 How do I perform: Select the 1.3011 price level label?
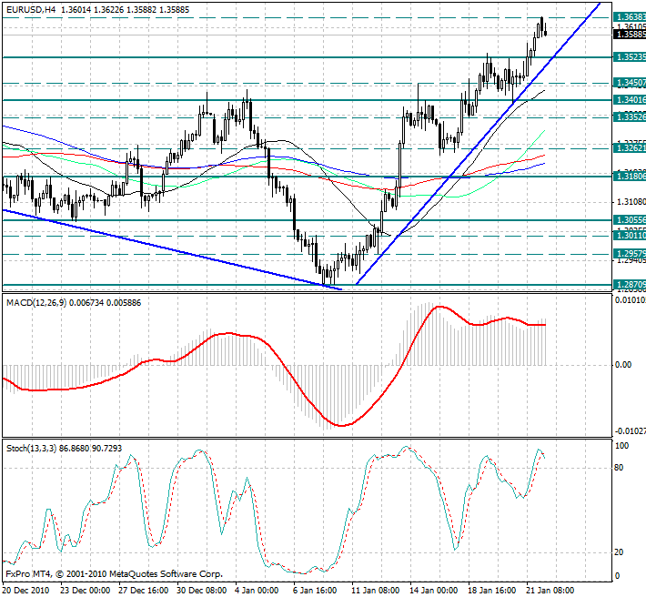pos(630,236)
